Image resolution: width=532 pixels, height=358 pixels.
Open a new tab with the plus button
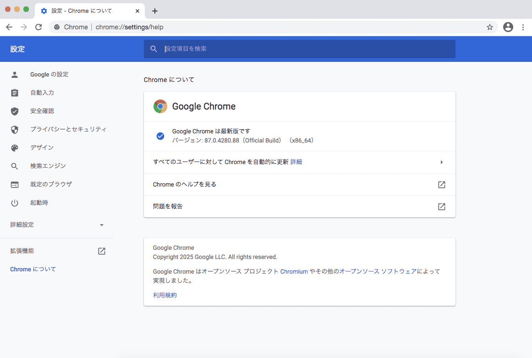[x=155, y=11]
